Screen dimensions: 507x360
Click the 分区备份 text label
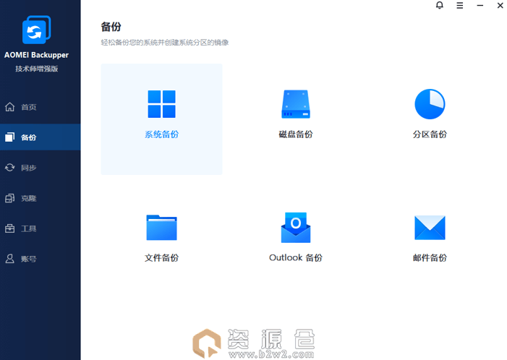(430, 134)
